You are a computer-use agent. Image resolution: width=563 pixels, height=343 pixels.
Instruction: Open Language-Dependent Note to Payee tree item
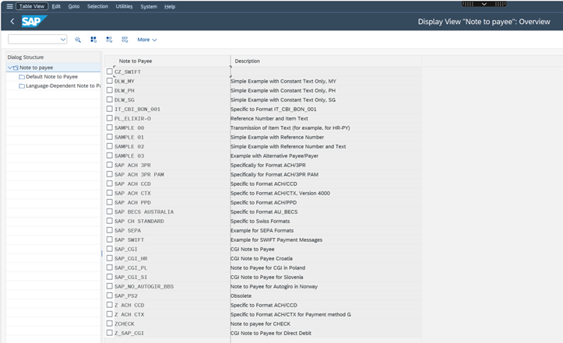tap(63, 86)
